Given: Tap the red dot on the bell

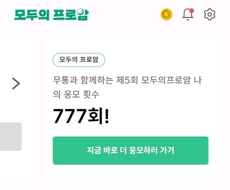Looking at the screenshot, I should pos(192,10).
